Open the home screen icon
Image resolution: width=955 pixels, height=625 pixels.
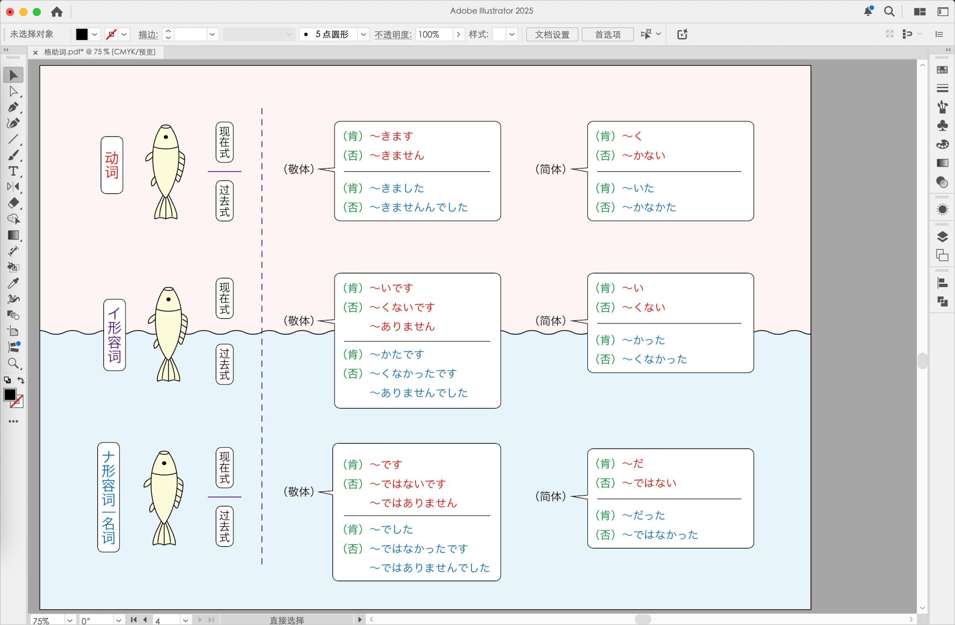(x=57, y=12)
